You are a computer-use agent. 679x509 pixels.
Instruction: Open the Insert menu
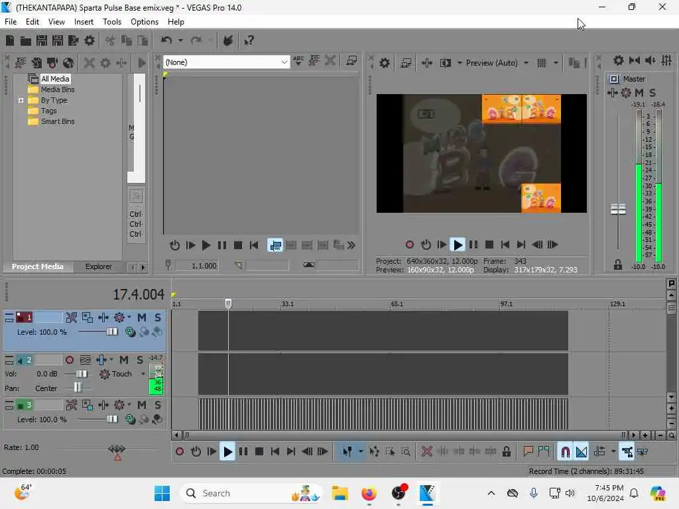click(84, 22)
